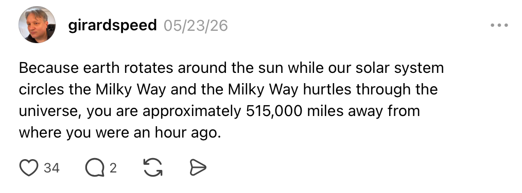Screen dimensions: 522x193
Task: Click the last line "where you were an hour ago."
Action: [120, 132]
